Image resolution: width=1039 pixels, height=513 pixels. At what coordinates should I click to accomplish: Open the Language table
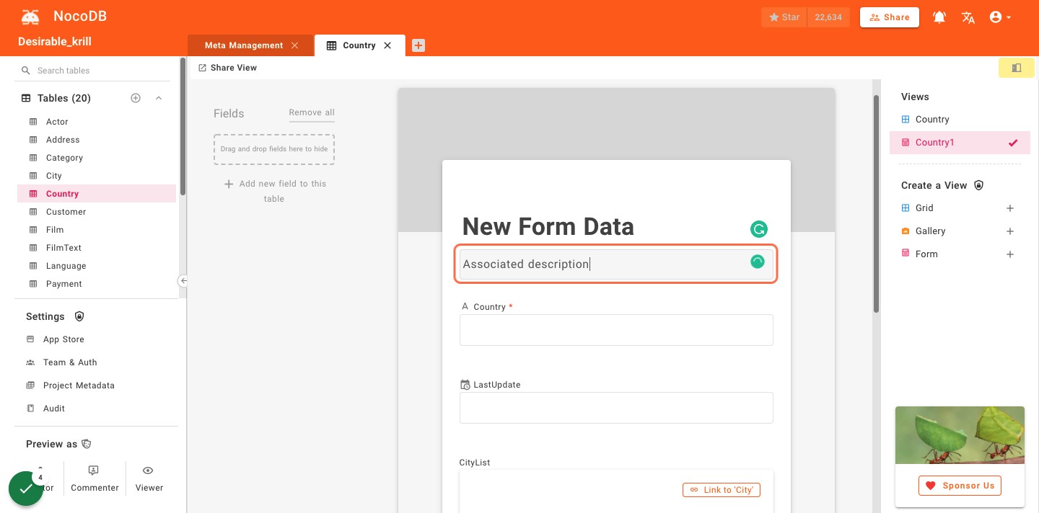pos(97,266)
